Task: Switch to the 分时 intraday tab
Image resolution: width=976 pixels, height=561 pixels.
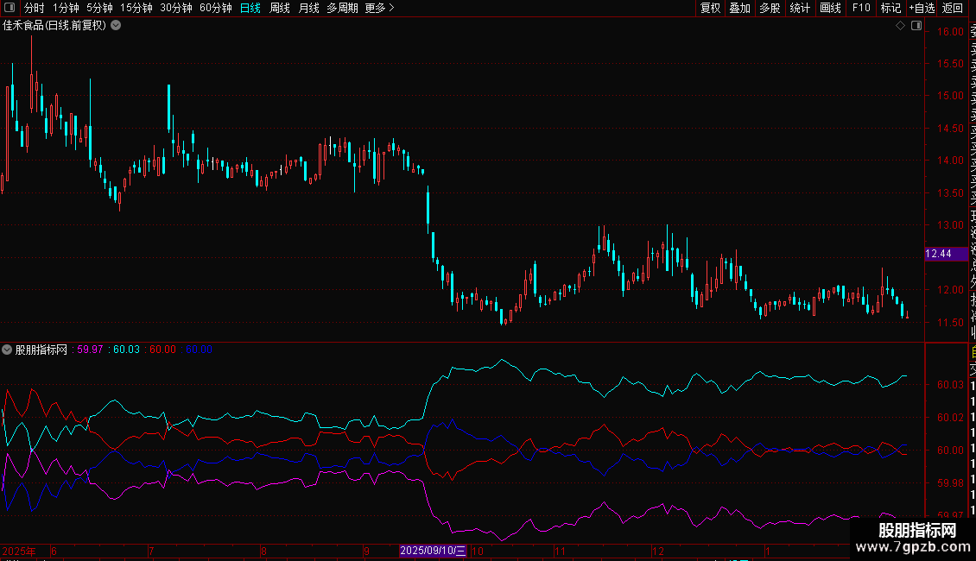Action: 35,8
